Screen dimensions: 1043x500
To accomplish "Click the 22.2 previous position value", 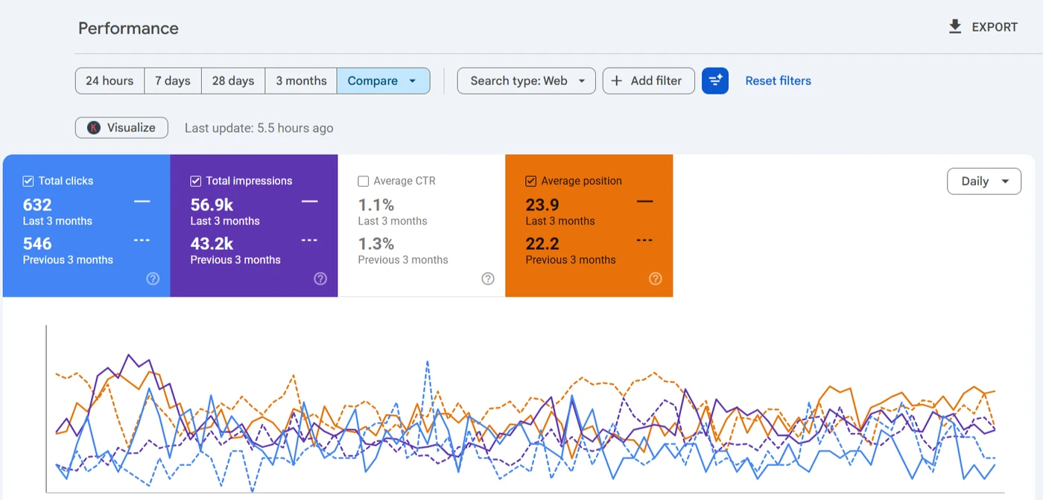I will (542, 244).
